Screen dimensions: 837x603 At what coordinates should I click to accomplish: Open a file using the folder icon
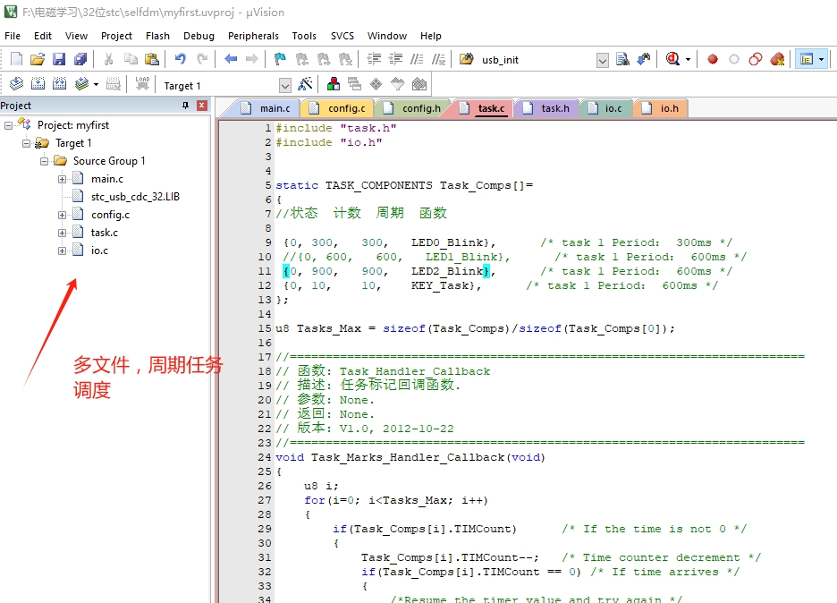[x=38, y=59]
